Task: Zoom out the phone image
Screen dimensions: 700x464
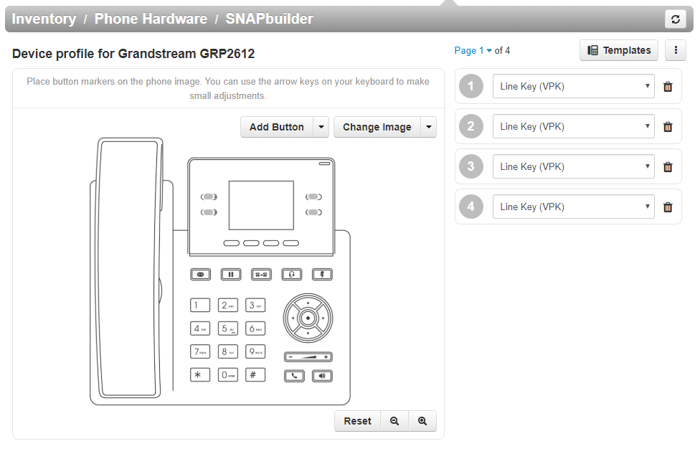Action: coord(394,421)
